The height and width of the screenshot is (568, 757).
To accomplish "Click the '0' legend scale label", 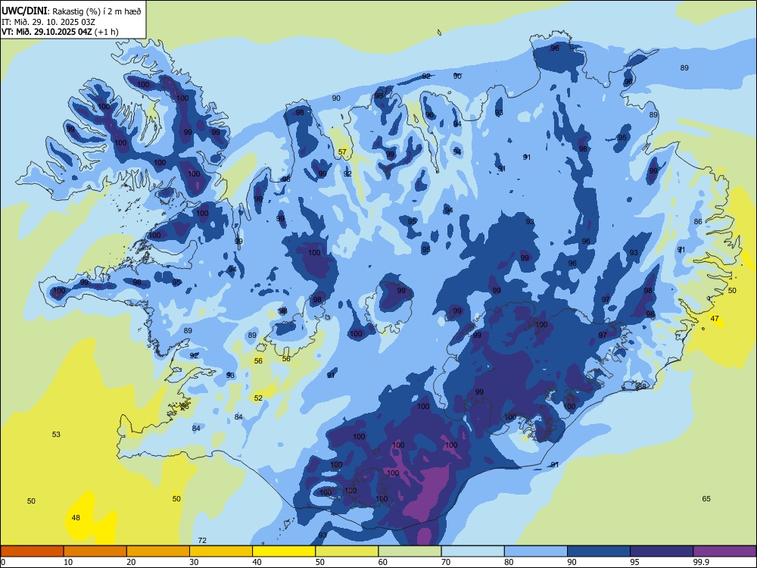I will (3, 562).
